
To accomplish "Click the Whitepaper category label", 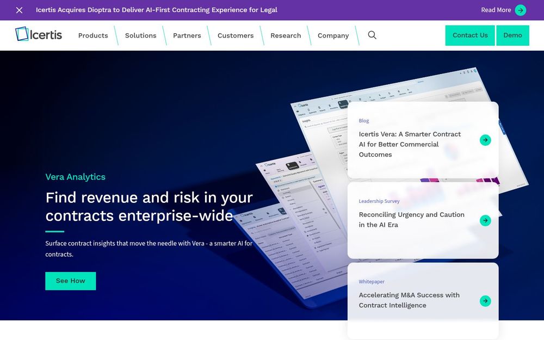I will 371,282.
